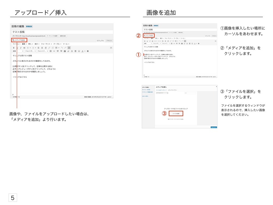Click the search field in media dialog
This screenshot has height=205, width=273.
pyautogui.click(x=190, y=93)
